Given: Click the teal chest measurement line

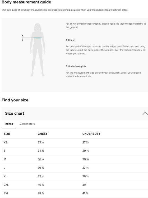Looking at the screenshot, I should pos(38,38).
